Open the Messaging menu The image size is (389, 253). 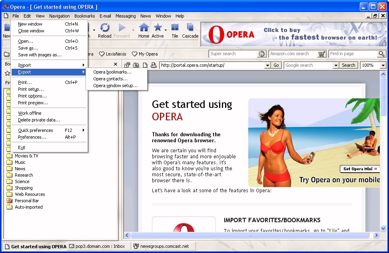tap(126, 16)
